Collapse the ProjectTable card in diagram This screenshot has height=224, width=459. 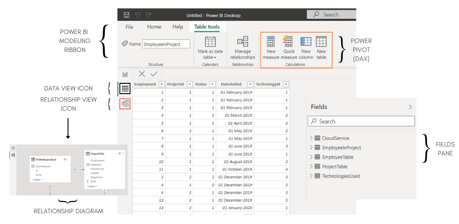pyautogui.click(x=93, y=186)
